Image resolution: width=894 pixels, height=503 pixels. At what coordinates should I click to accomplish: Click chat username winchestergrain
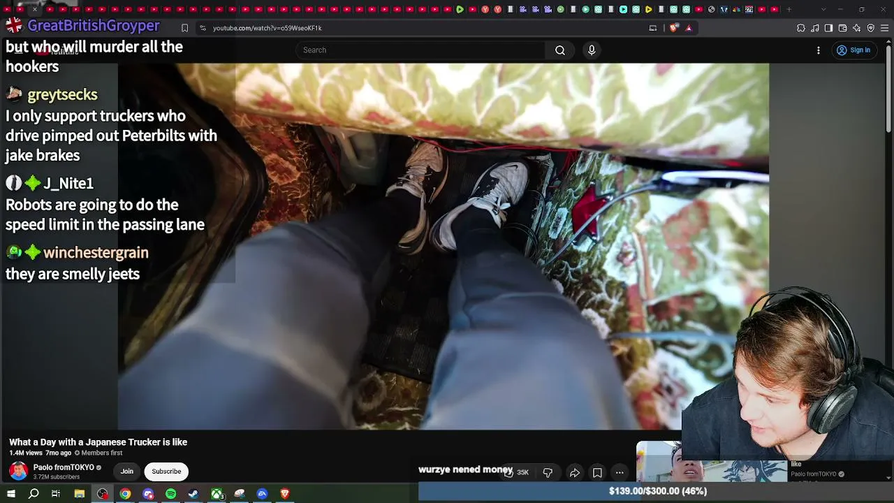(96, 252)
